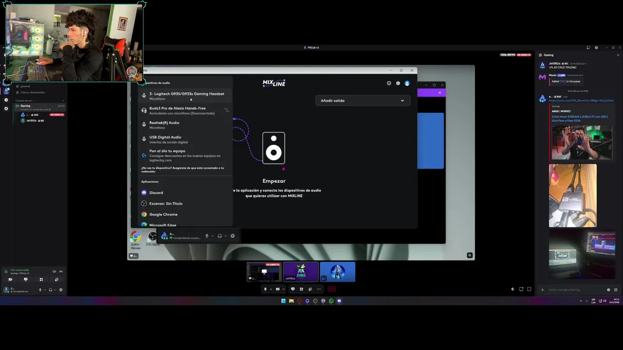Select Logitech G935/G933s Gaming Headset device

click(x=184, y=96)
